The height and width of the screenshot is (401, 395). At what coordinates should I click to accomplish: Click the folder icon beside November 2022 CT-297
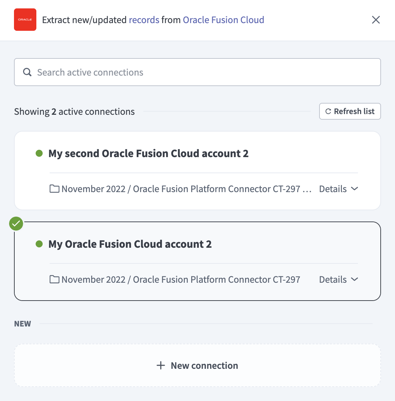[54, 279]
